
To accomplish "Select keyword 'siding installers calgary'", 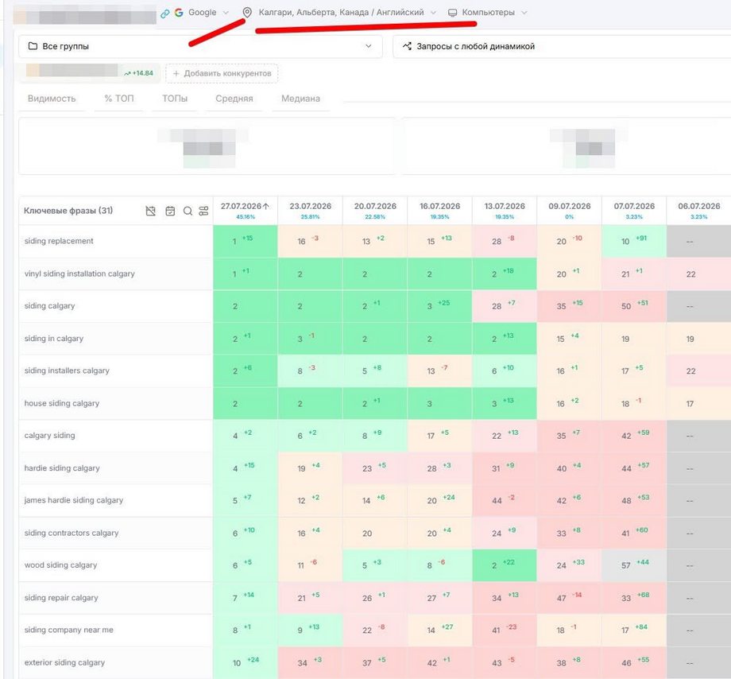I will tap(67, 371).
